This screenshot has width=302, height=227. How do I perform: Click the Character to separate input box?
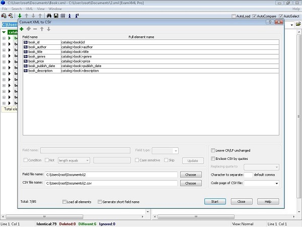click(248, 175)
